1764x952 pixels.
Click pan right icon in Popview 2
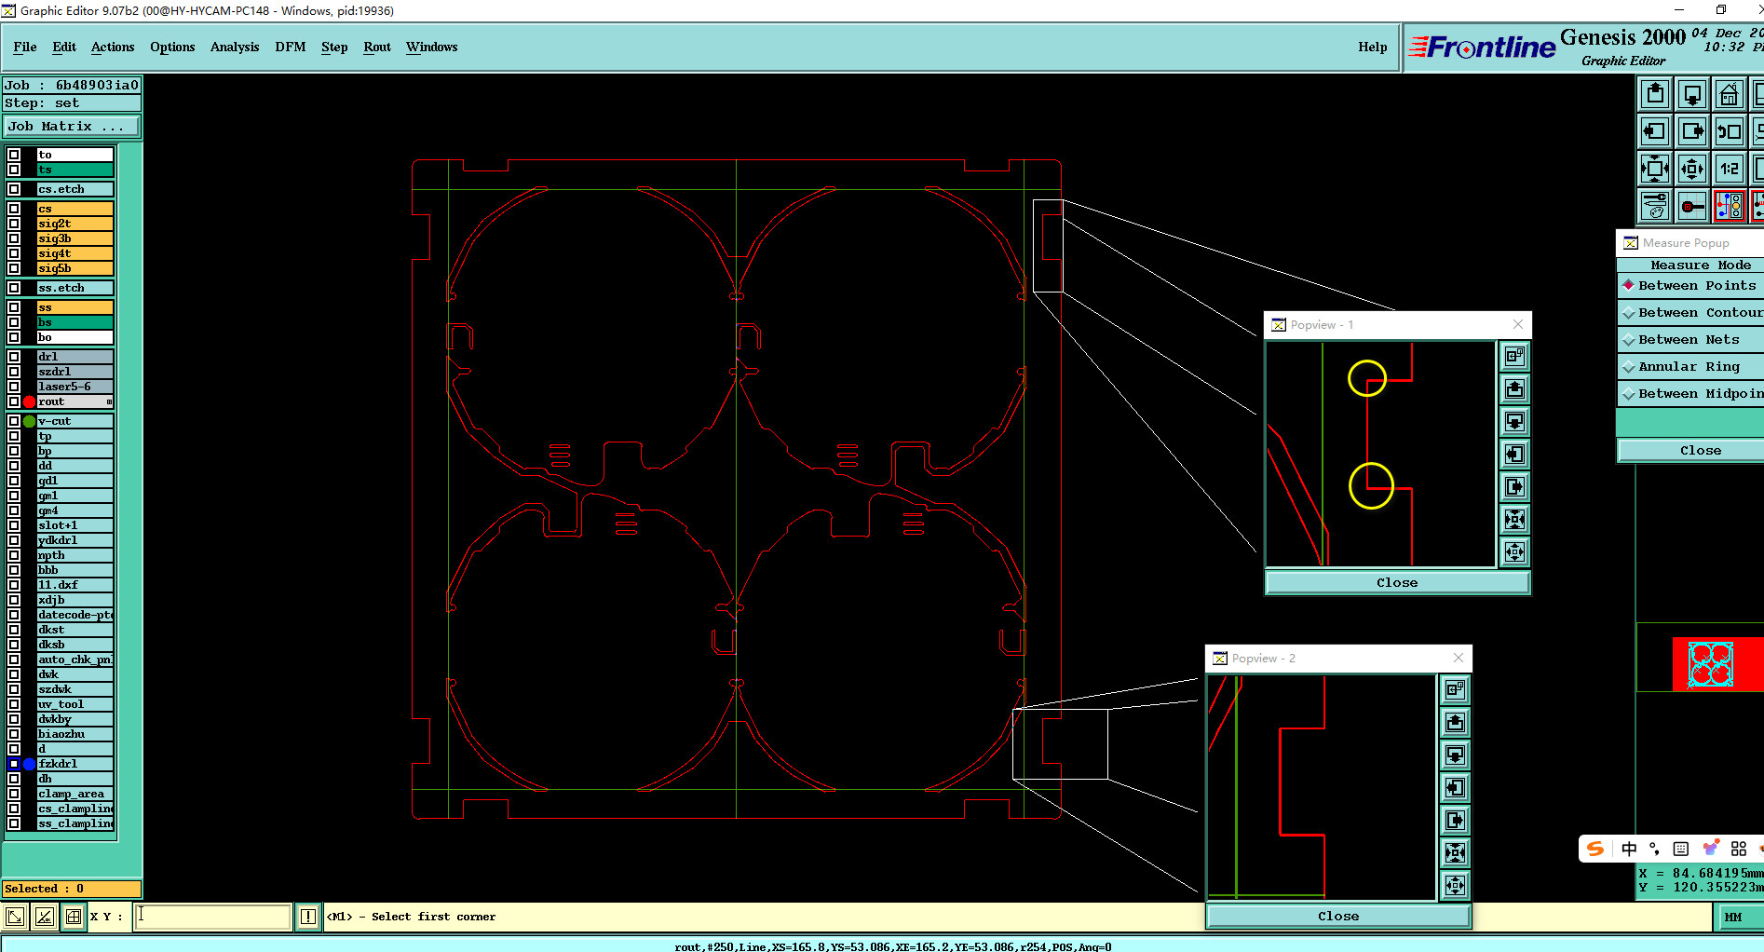[x=1456, y=820]
